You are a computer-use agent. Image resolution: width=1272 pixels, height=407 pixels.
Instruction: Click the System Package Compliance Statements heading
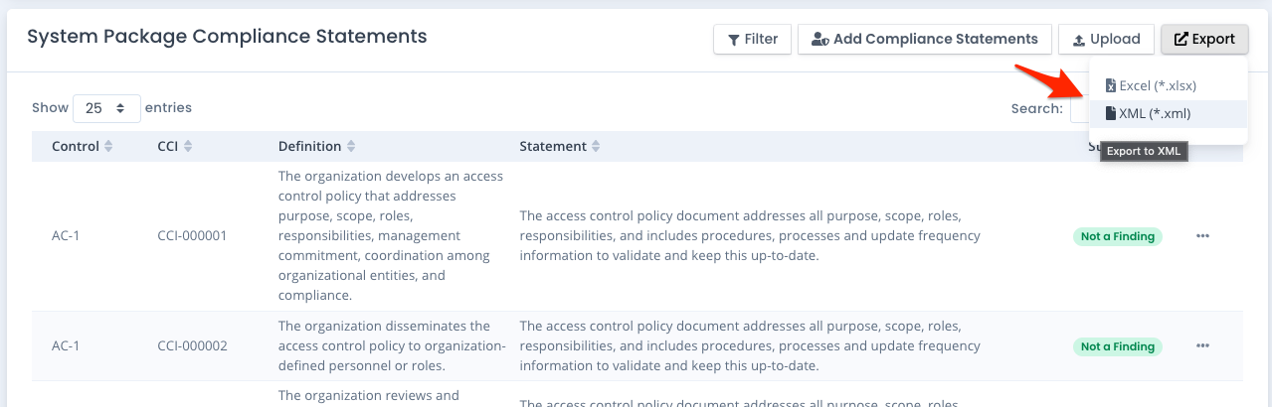tap(227, 37)
